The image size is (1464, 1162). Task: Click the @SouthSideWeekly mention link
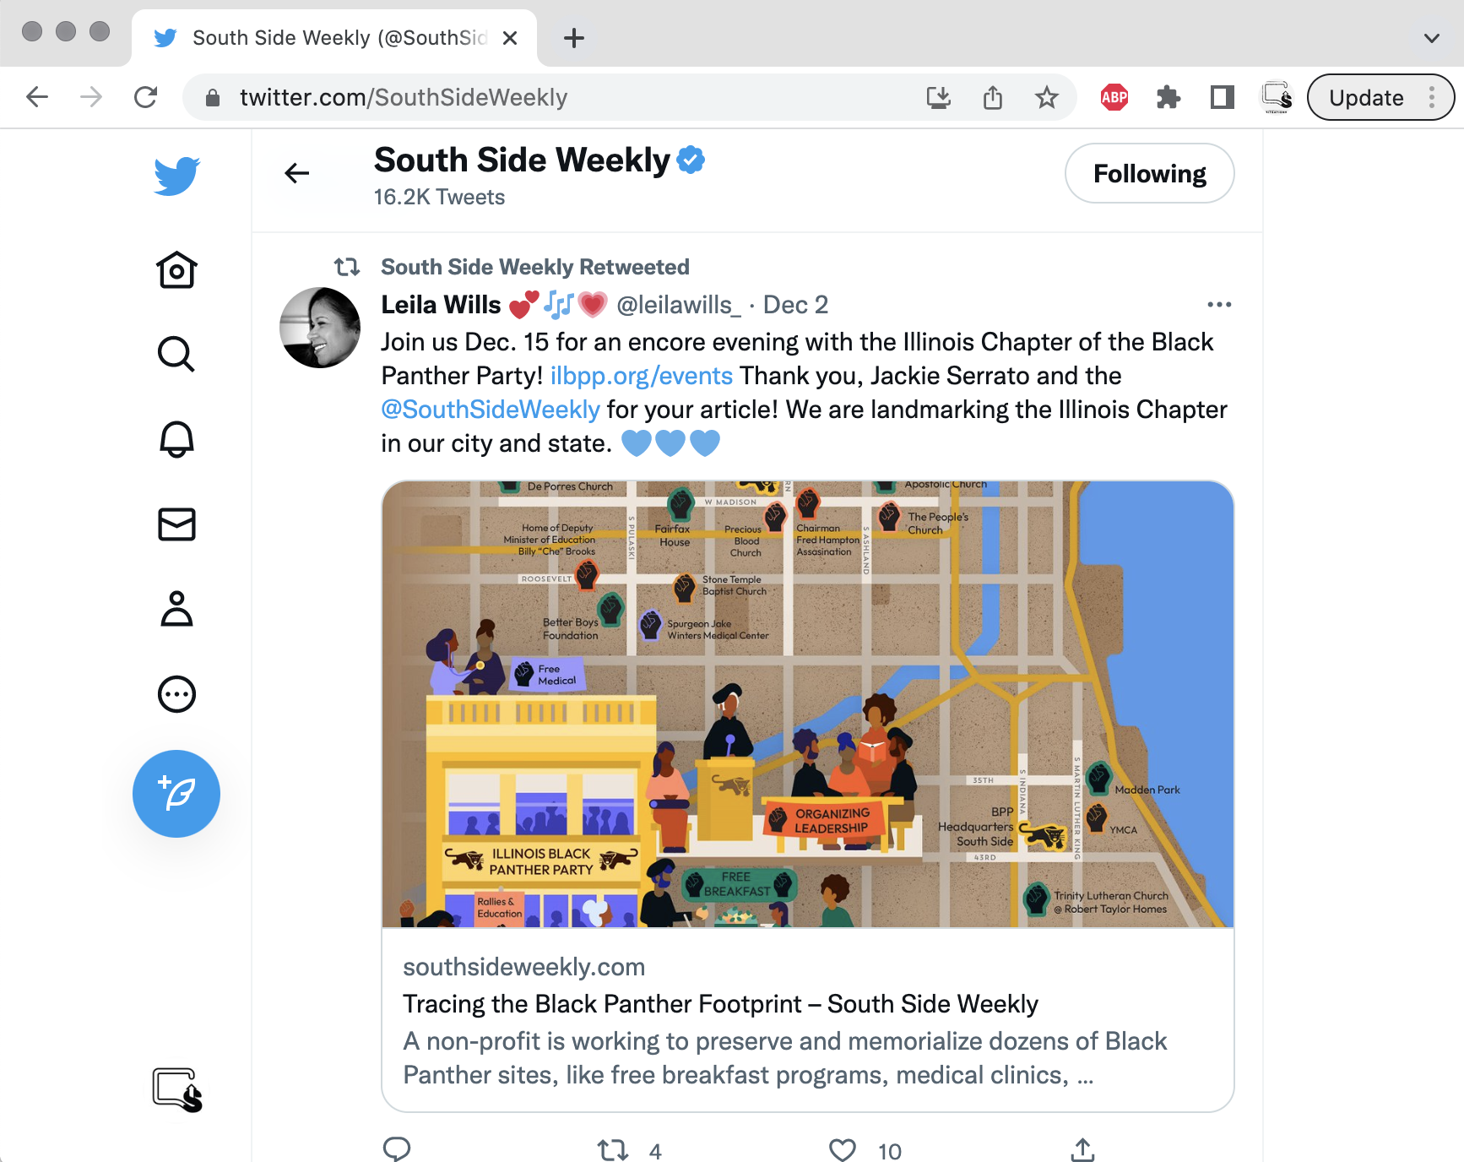491,410
